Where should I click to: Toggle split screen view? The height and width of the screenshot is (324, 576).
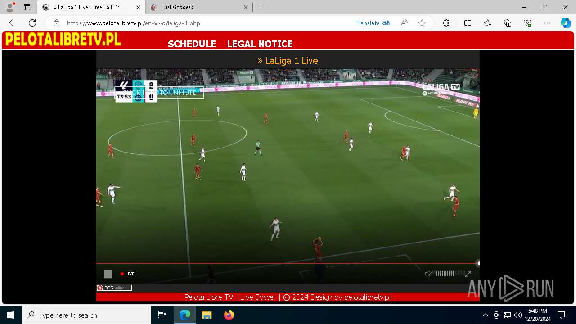coord(468,23)
